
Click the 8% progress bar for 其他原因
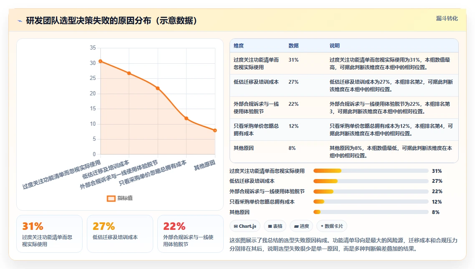[371, 212]
